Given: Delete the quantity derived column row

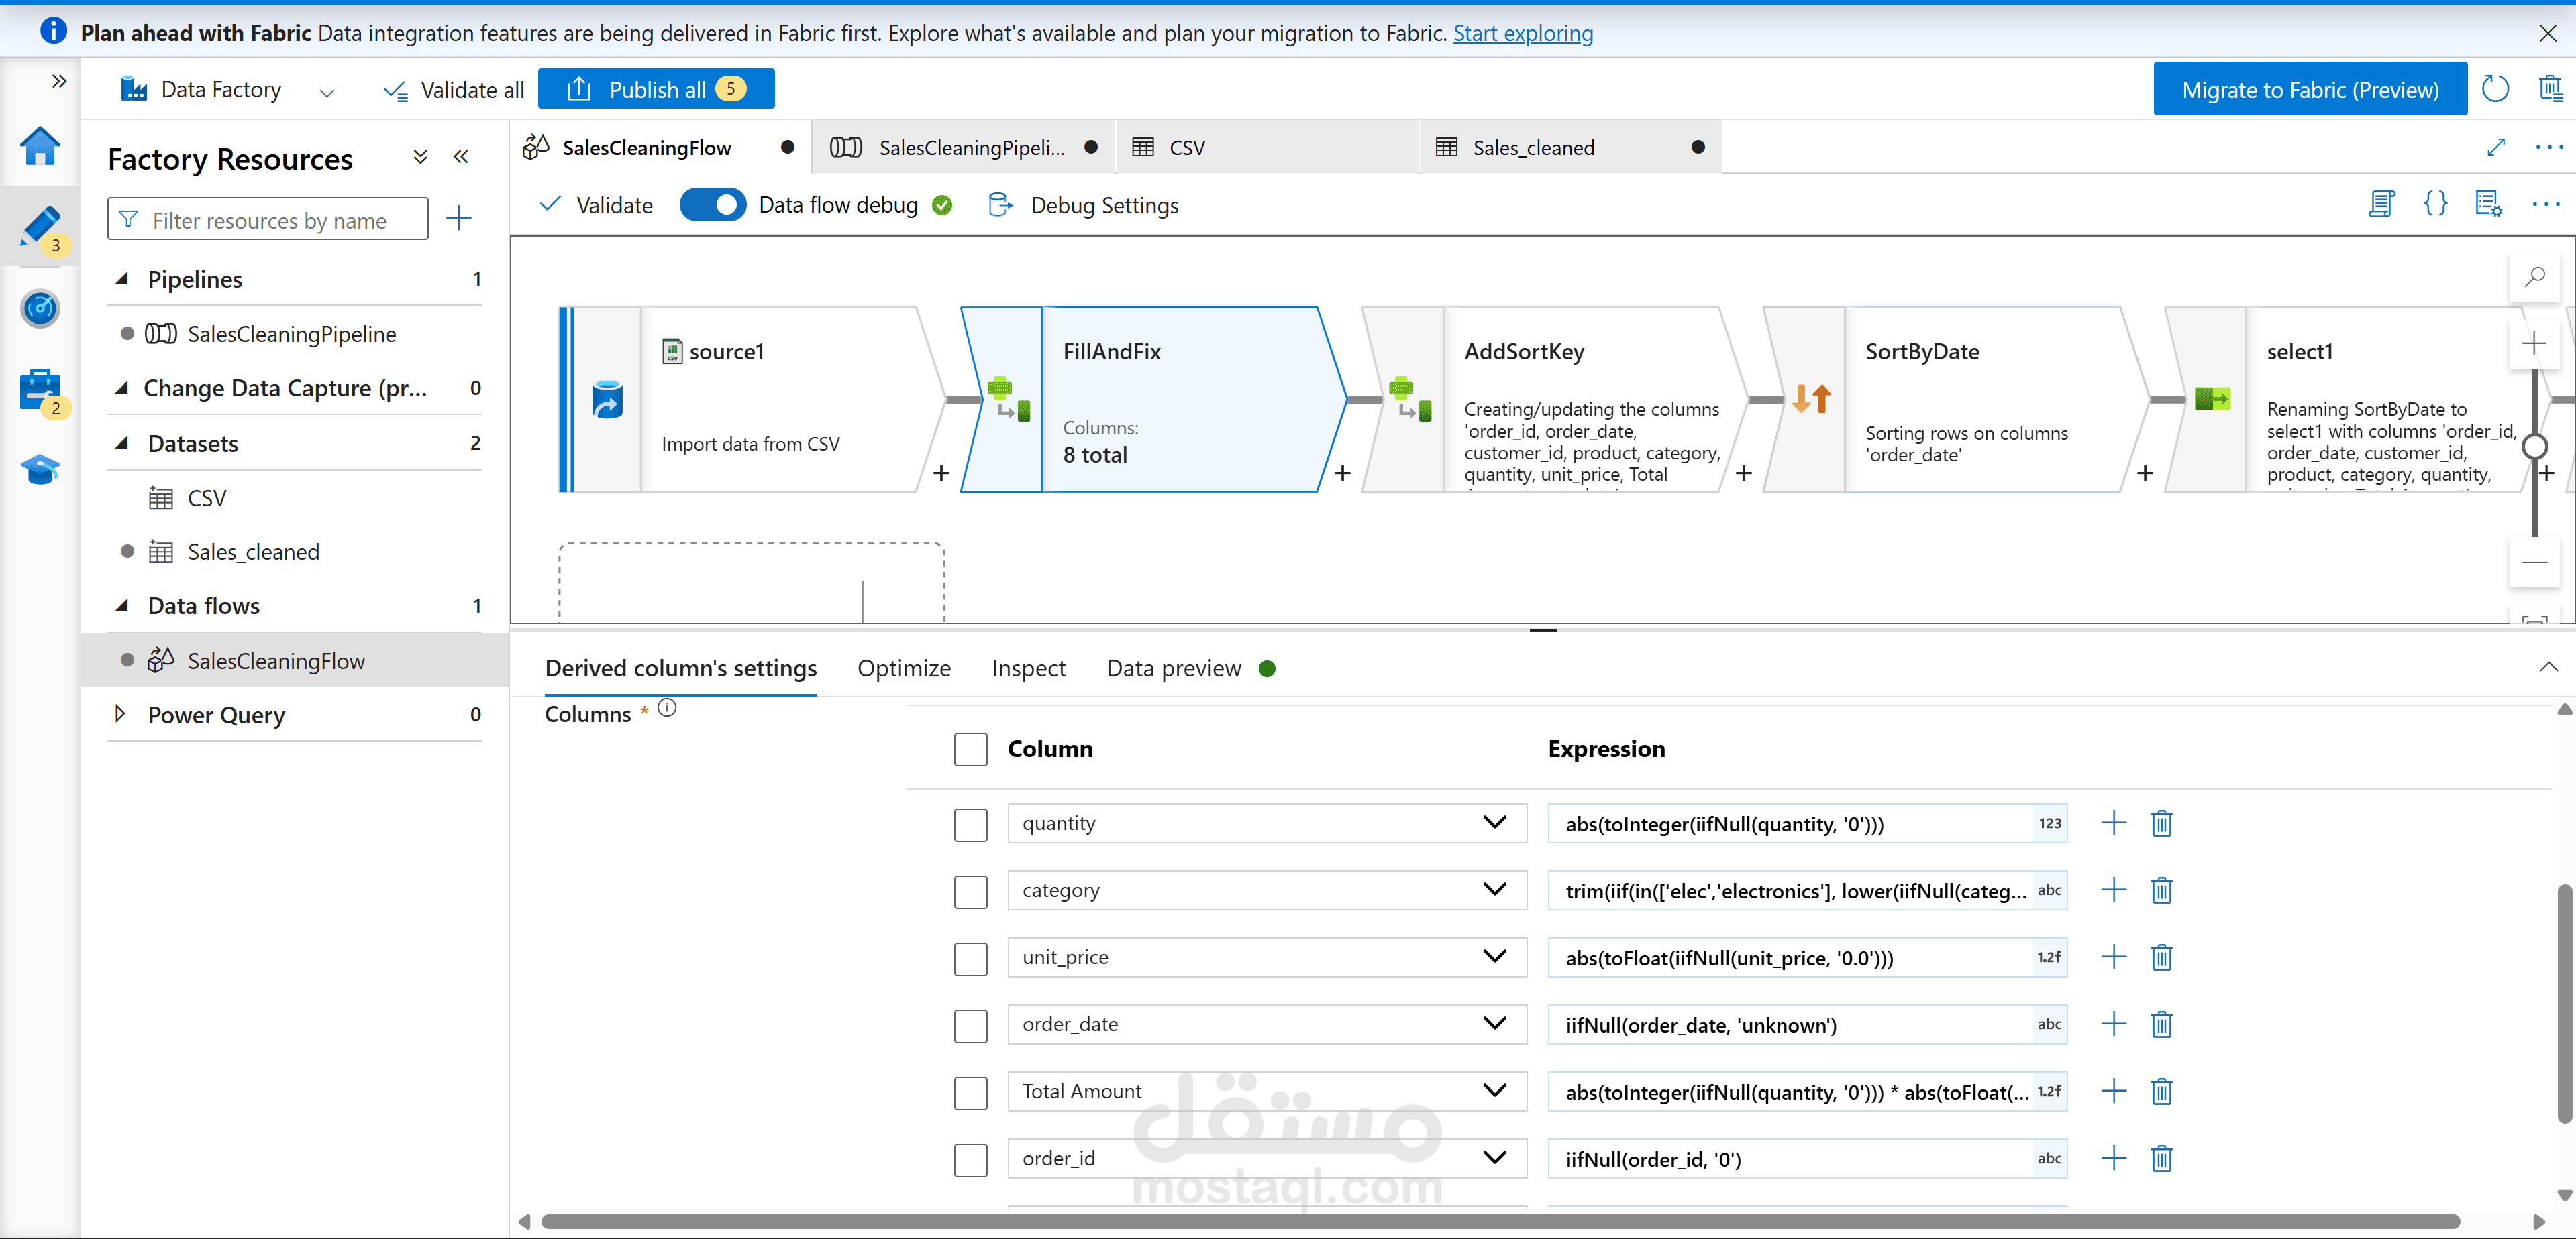Looking at the screenshot, I should click(x=2161, y=823).
